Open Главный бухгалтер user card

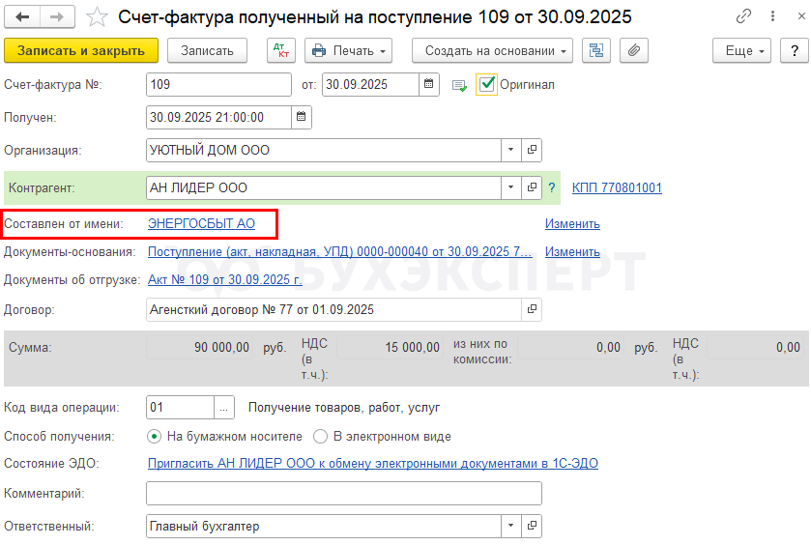pyautogui.click(x=532, y=526)
